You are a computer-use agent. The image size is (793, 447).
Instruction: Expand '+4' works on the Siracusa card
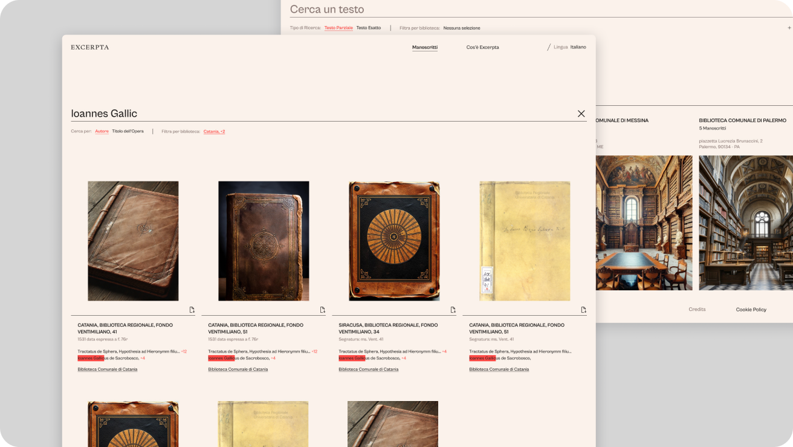click(x=444, y=351)
